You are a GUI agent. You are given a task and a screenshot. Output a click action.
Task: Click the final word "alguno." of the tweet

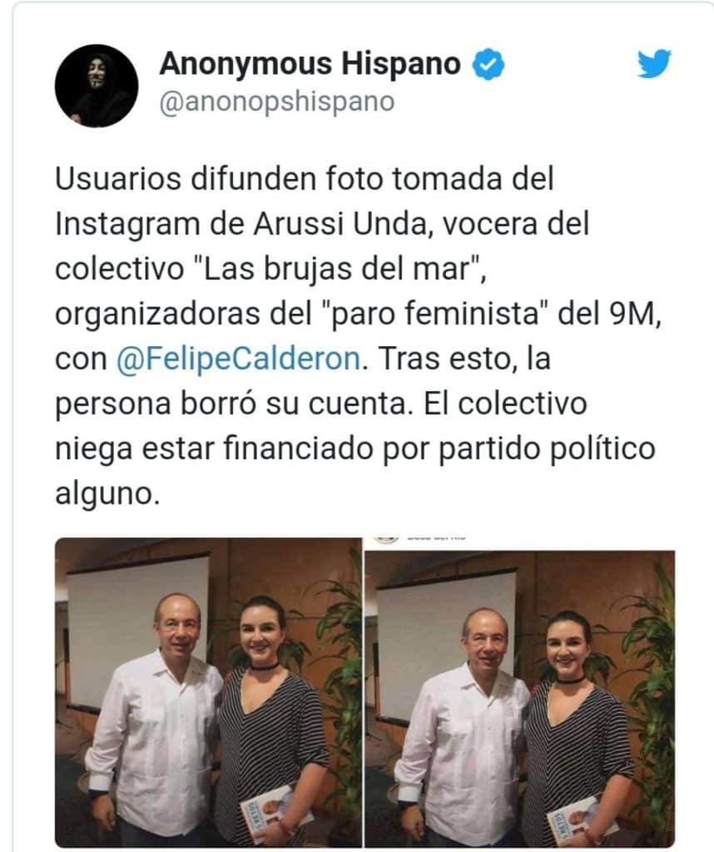tap(107, 494)
